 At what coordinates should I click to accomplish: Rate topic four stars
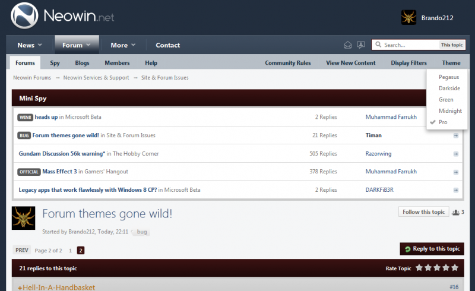(446, 268)
